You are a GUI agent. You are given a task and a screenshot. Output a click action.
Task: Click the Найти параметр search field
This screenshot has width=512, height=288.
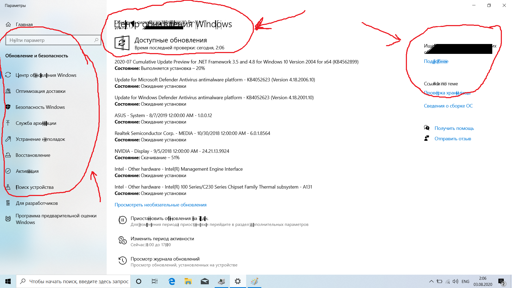coord(51,40)
